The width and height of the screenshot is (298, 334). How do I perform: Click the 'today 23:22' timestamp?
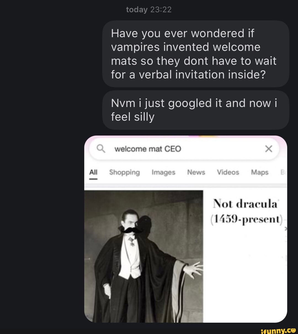click(149, 10)
